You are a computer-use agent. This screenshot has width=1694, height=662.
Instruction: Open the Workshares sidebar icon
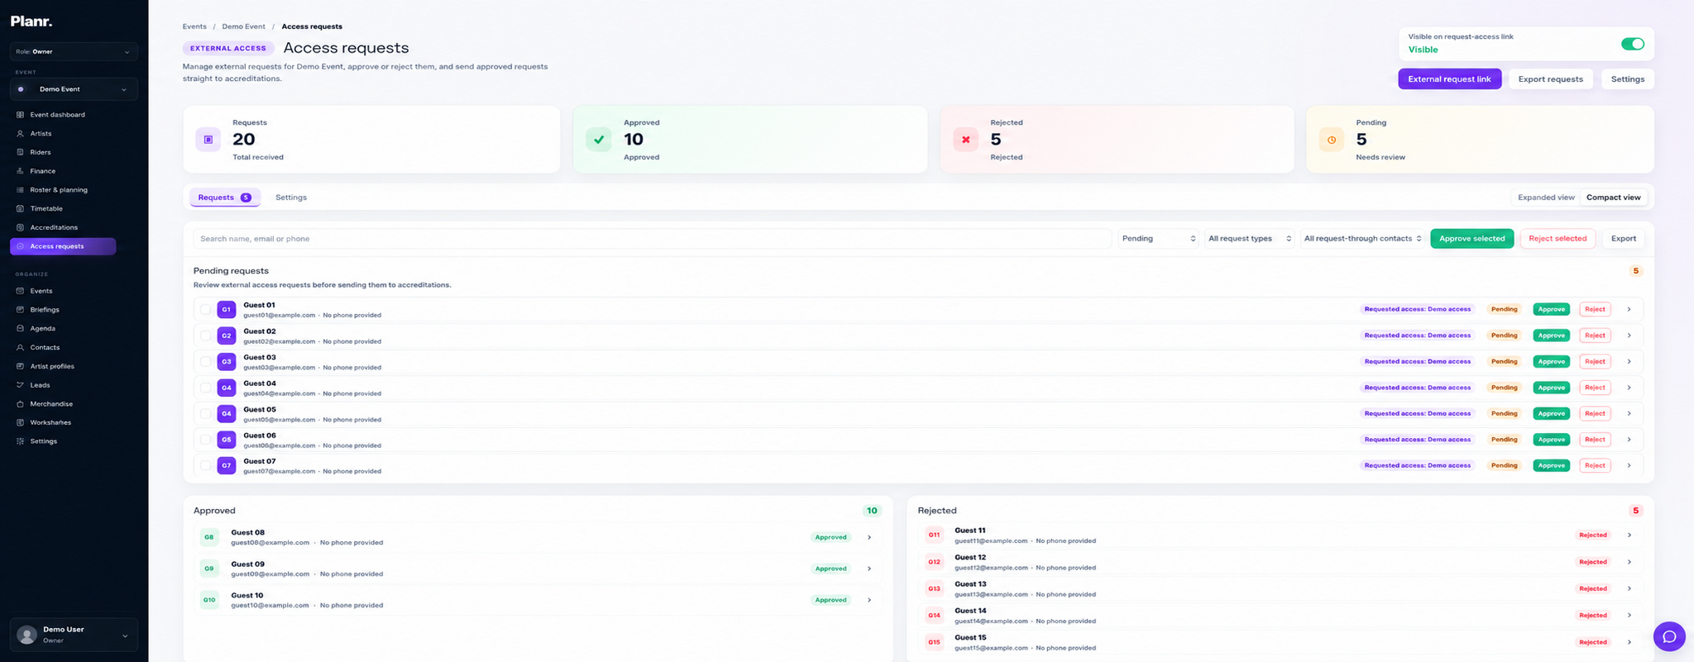tap(21, 422)
